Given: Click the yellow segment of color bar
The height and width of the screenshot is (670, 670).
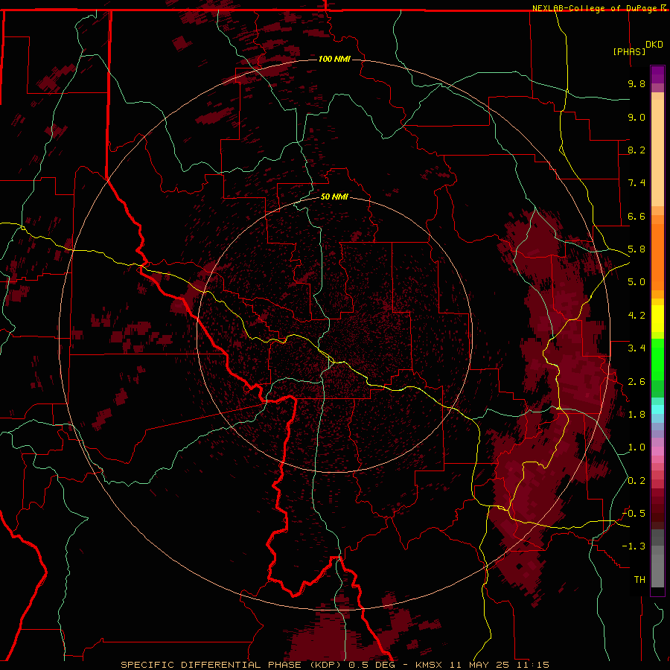Looking at the screenshot, I should (657, 319).
